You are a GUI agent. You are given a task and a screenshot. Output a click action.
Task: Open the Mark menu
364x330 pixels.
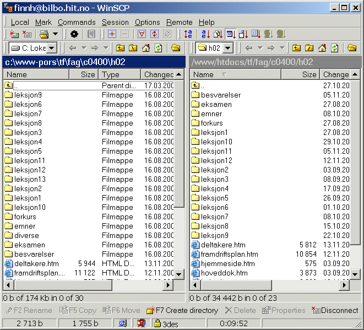coord(44,22)
